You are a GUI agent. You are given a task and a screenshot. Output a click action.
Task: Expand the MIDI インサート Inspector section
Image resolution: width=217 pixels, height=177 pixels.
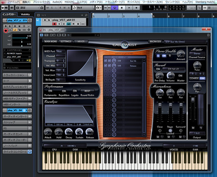click(17, 105)
